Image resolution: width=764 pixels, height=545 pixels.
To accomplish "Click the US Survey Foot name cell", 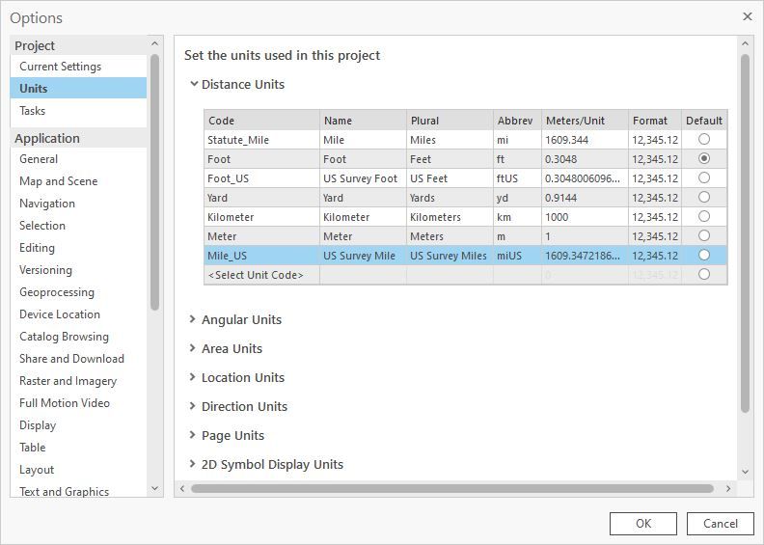I will tap(363, 178).
